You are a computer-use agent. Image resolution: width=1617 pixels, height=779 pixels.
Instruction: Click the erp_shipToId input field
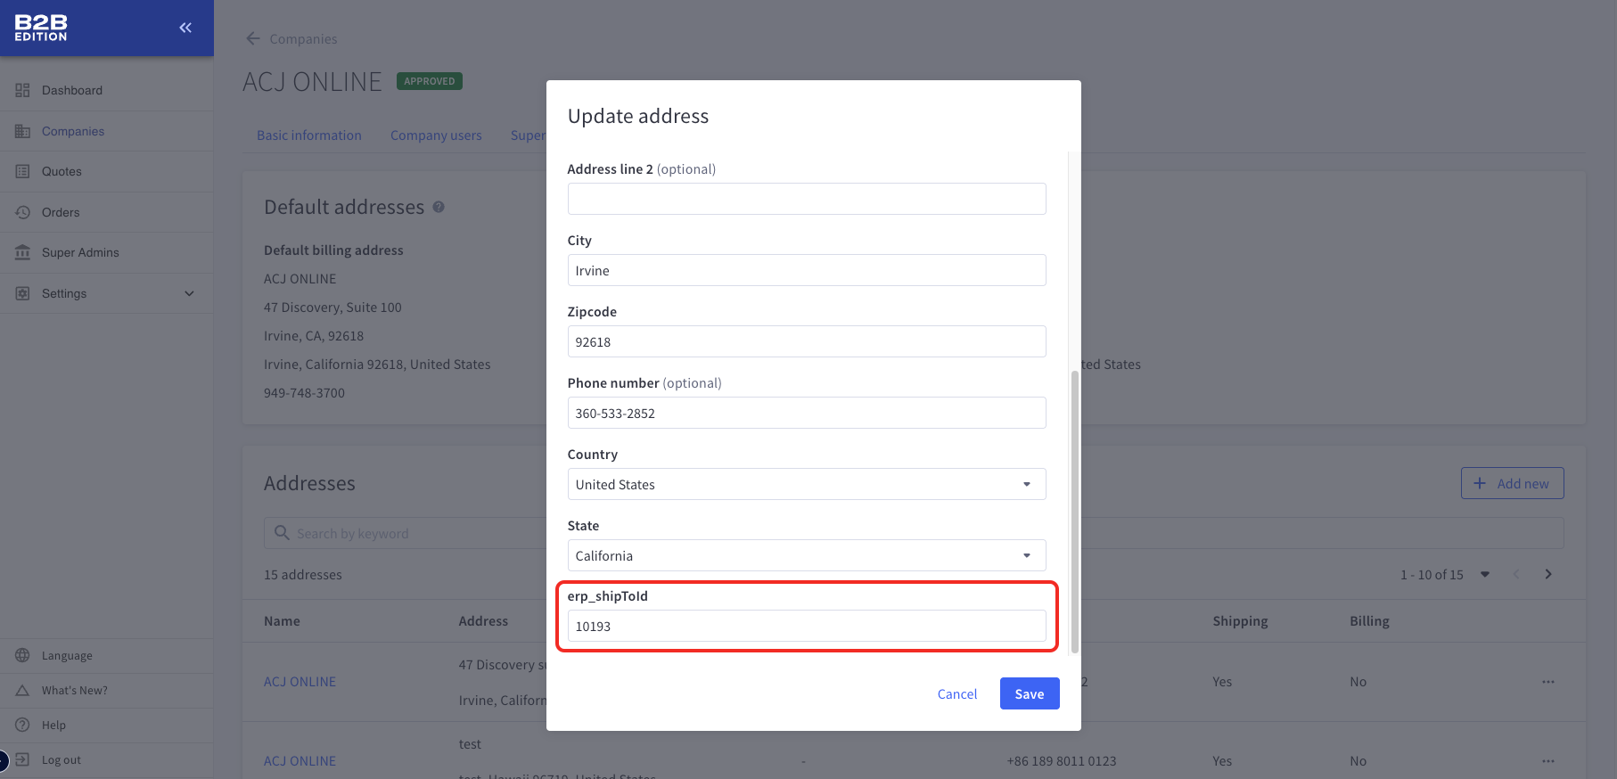point(806,626)
